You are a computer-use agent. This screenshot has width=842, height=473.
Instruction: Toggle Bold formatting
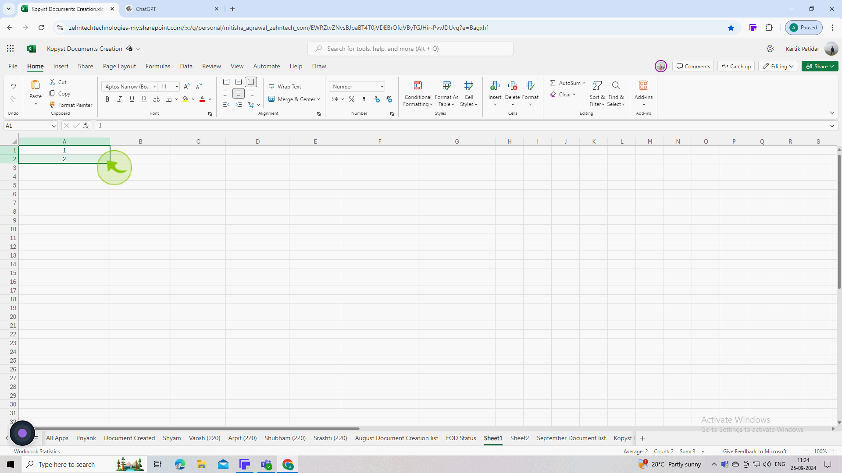pyautogui.click(x=107, y=99)
